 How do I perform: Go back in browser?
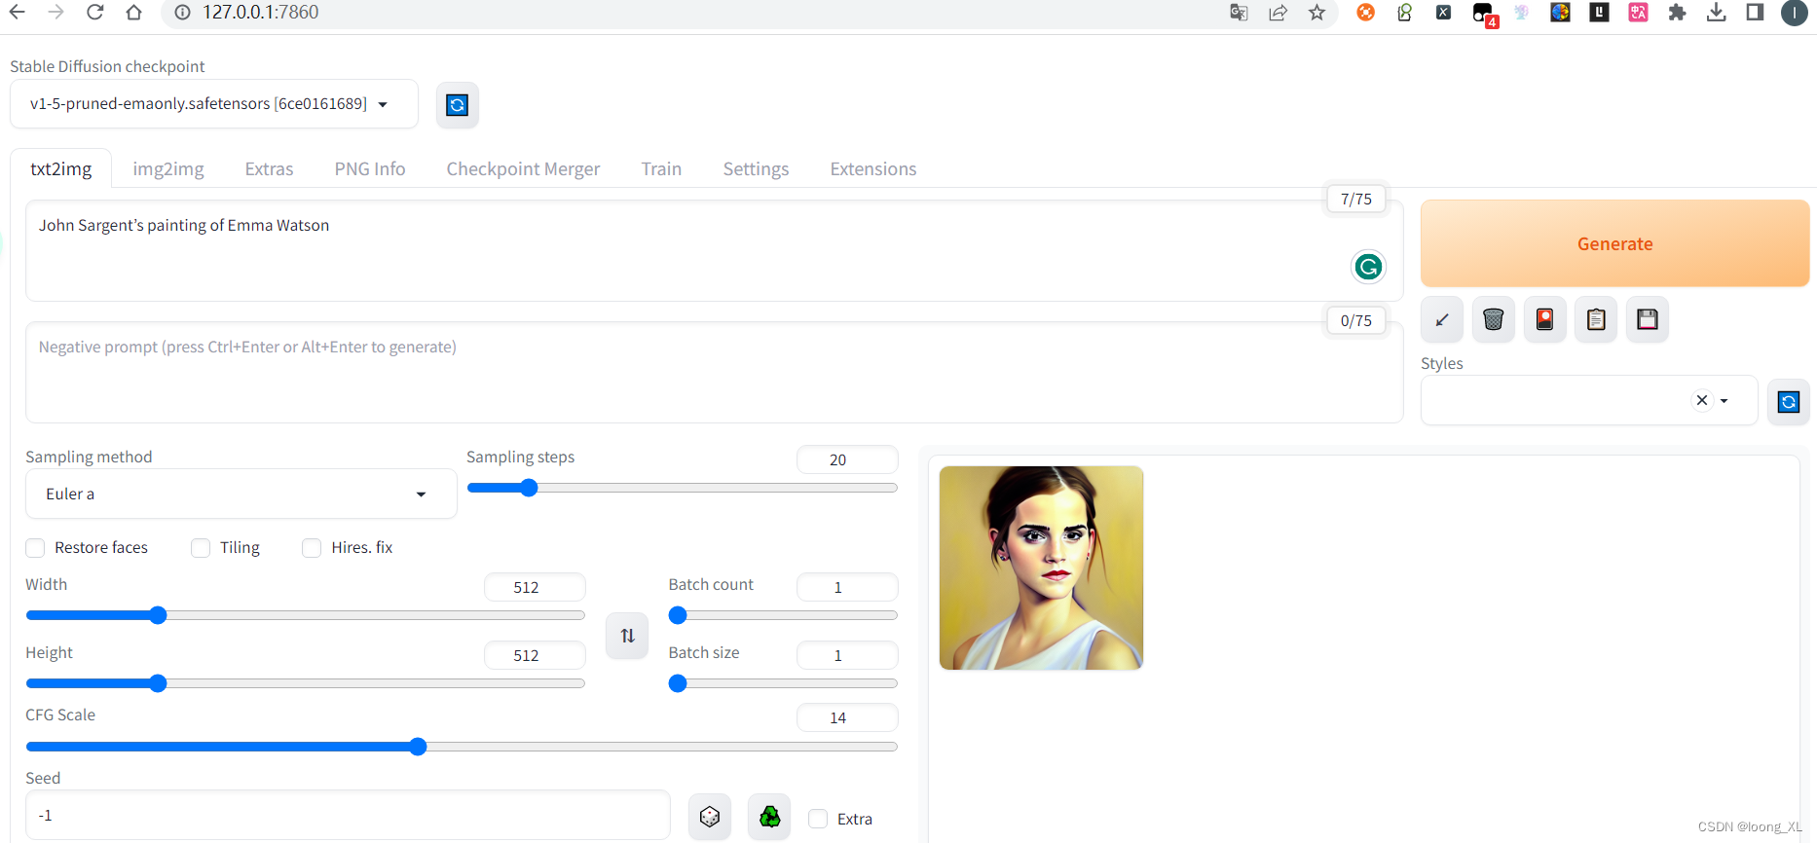(17, 12)
